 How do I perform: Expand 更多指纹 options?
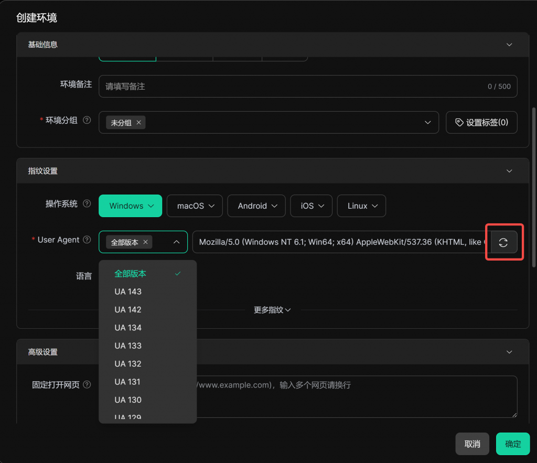click(272, 310)
